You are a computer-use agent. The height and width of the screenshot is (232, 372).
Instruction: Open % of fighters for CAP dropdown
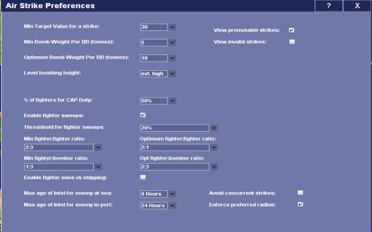point(173,101)
